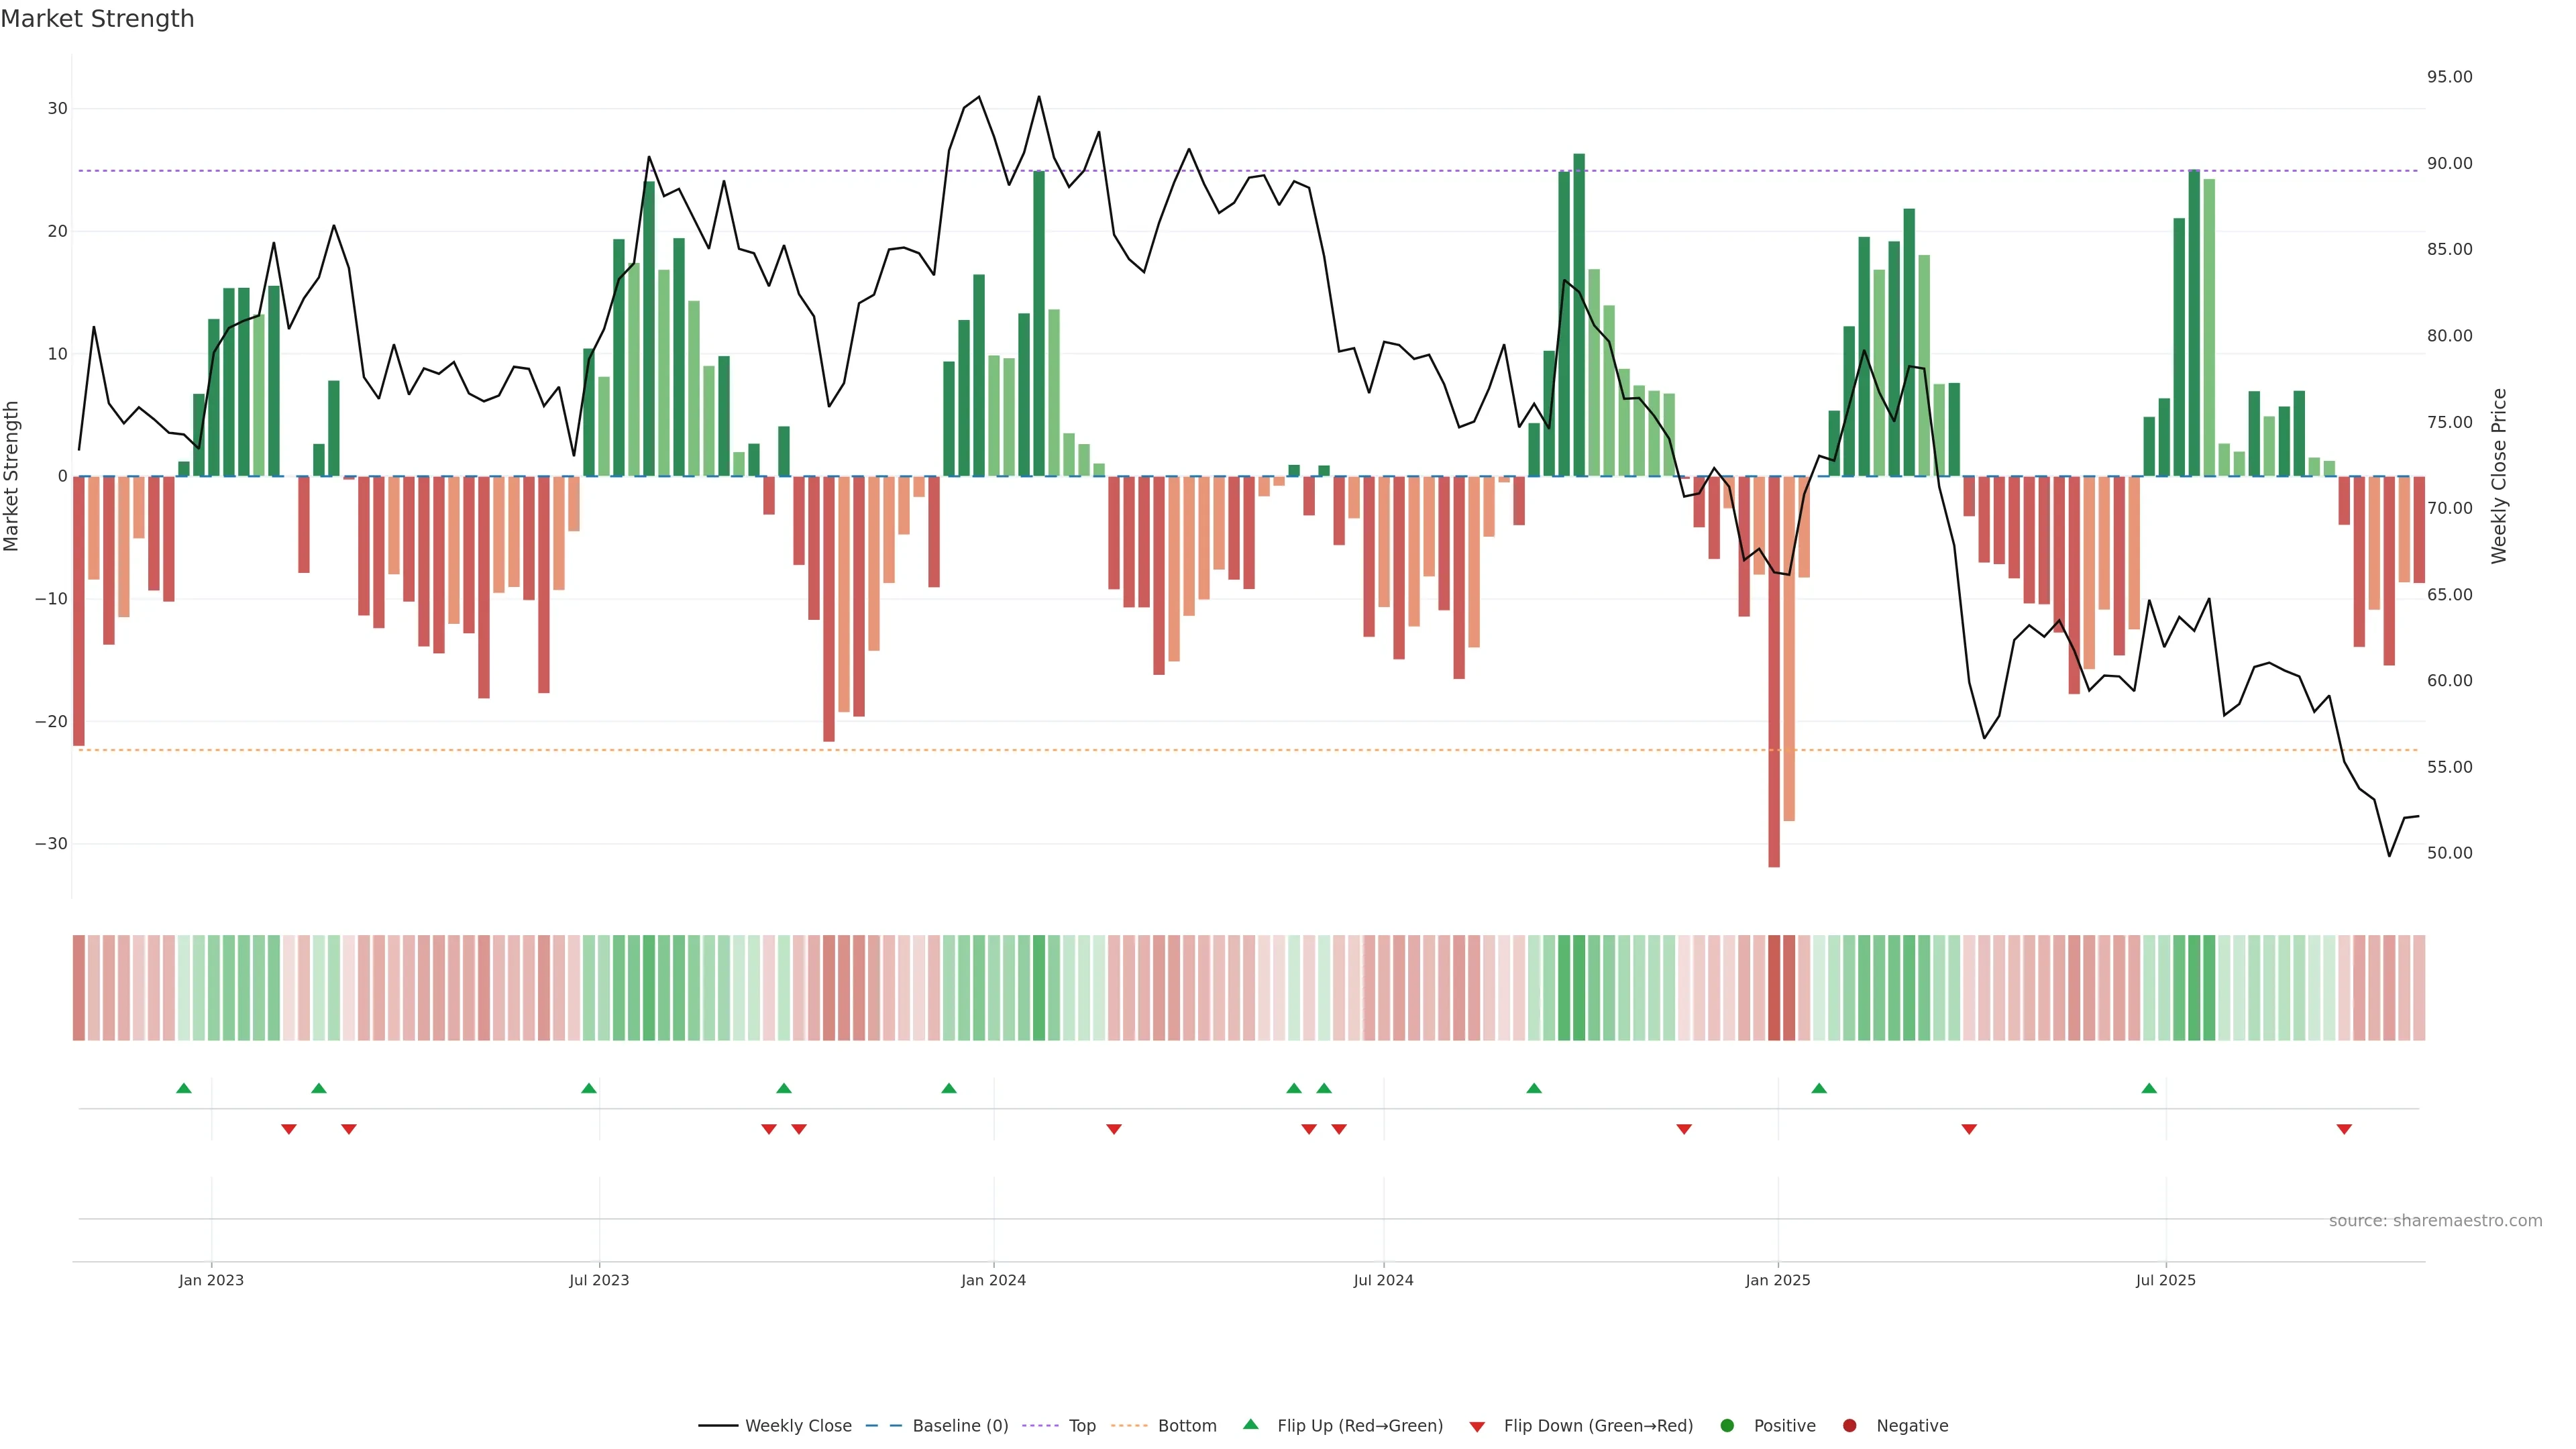Click the rightmost red flip-down triangle marker

pyautogui.click(x=2344, y=1129)
